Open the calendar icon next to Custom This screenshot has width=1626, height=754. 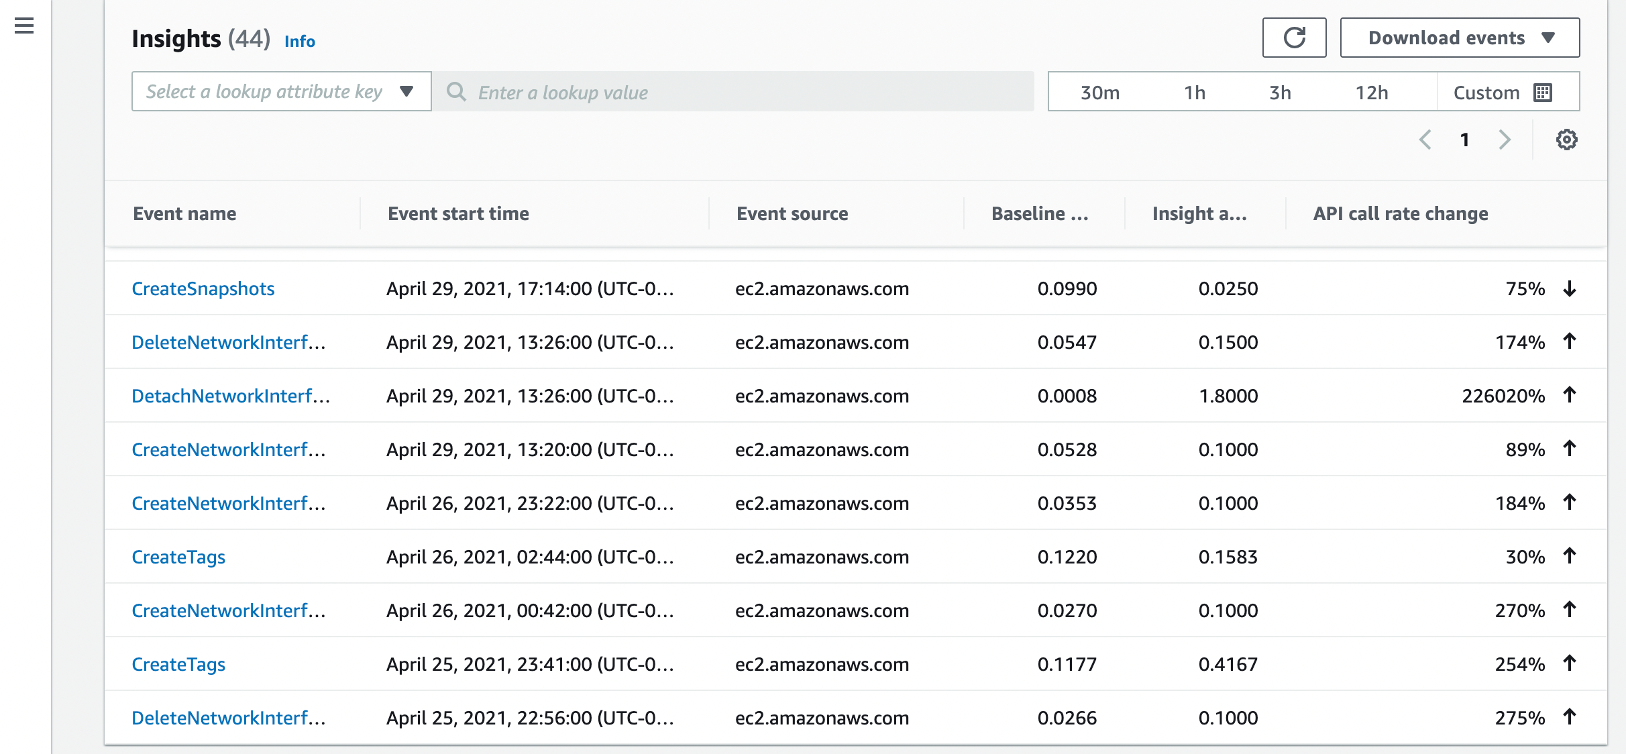pos(1542,92)
